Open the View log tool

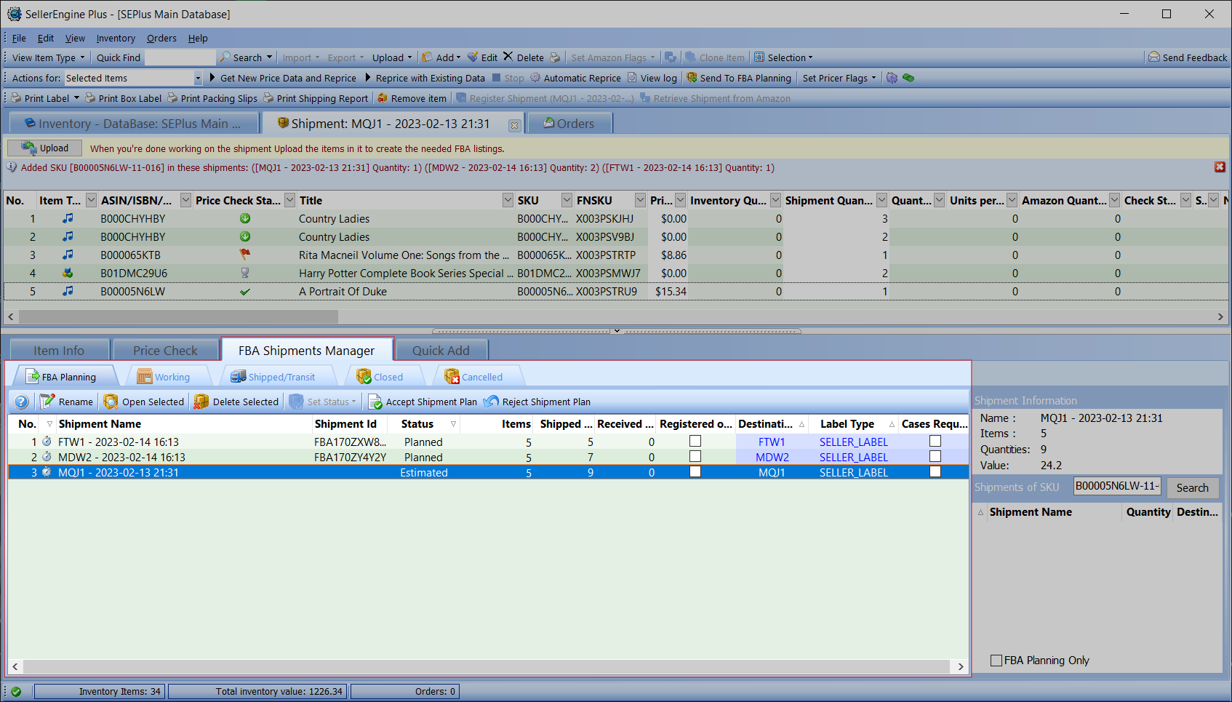pyautogui.click(x=652, y=78)
